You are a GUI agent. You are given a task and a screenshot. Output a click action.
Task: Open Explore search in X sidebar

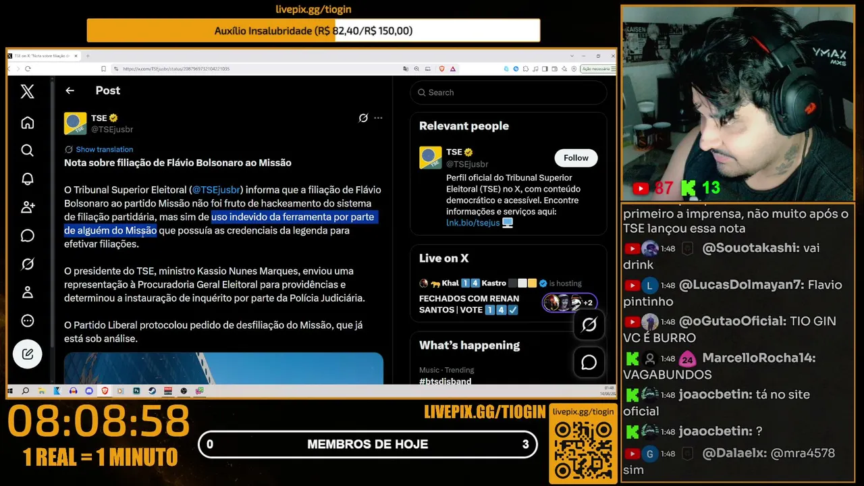pyautogui.click(x=27, y=151)
